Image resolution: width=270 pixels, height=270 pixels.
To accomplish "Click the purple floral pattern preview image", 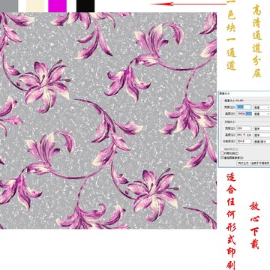I will coord(108,121).
